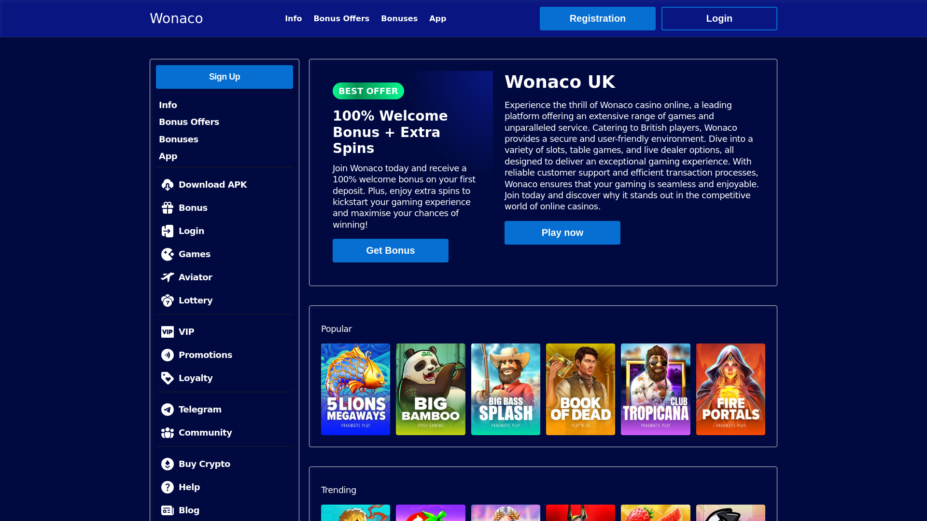The height and width of the screenshot is (521, 927).
Task: Click the Popular section heading
Action: click(337, 329)
